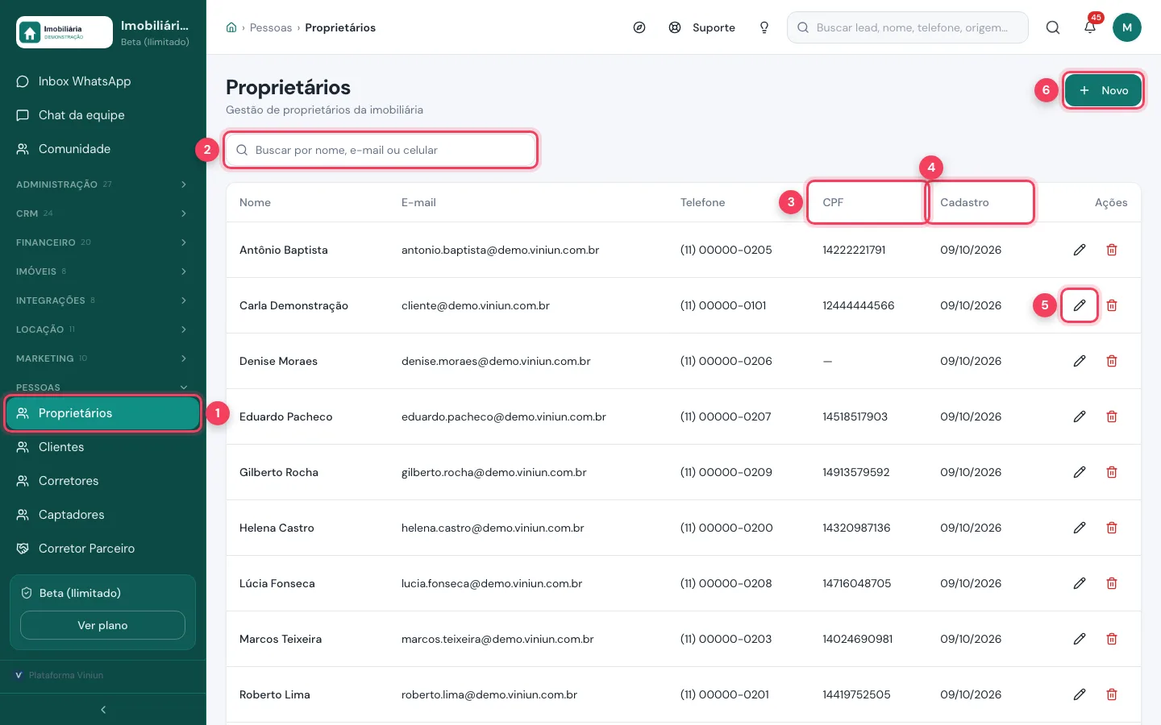Expand the INTEGRAÇÕES section
Image resolution: width=1161 pixels, height=725 pixels.
coord(103,300)
